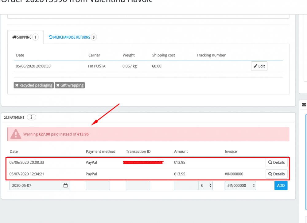Click the payment warning triangle icon
The height and width of the screenshot is (223, 307).
point(16,134)
